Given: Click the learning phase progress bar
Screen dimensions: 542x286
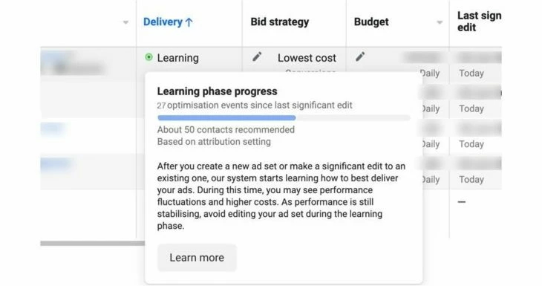Looking at the screenshot, I should pos(284,118).
